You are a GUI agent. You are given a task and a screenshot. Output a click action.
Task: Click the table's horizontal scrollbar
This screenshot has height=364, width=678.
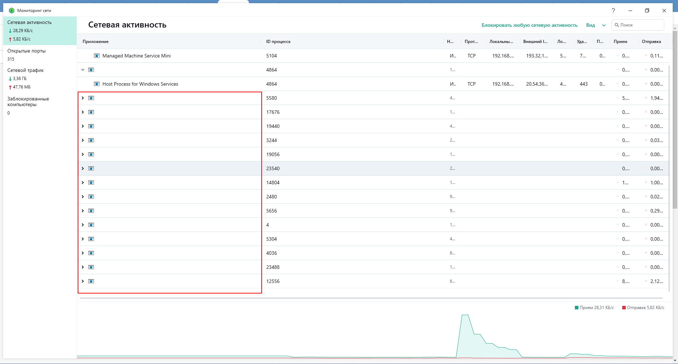pyautogui.click(x=371, y=298)
